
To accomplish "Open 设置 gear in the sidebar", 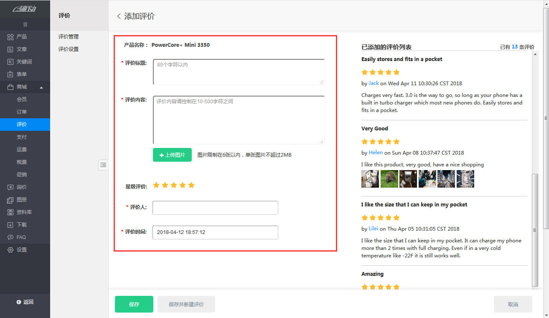I will click(10, 250).
